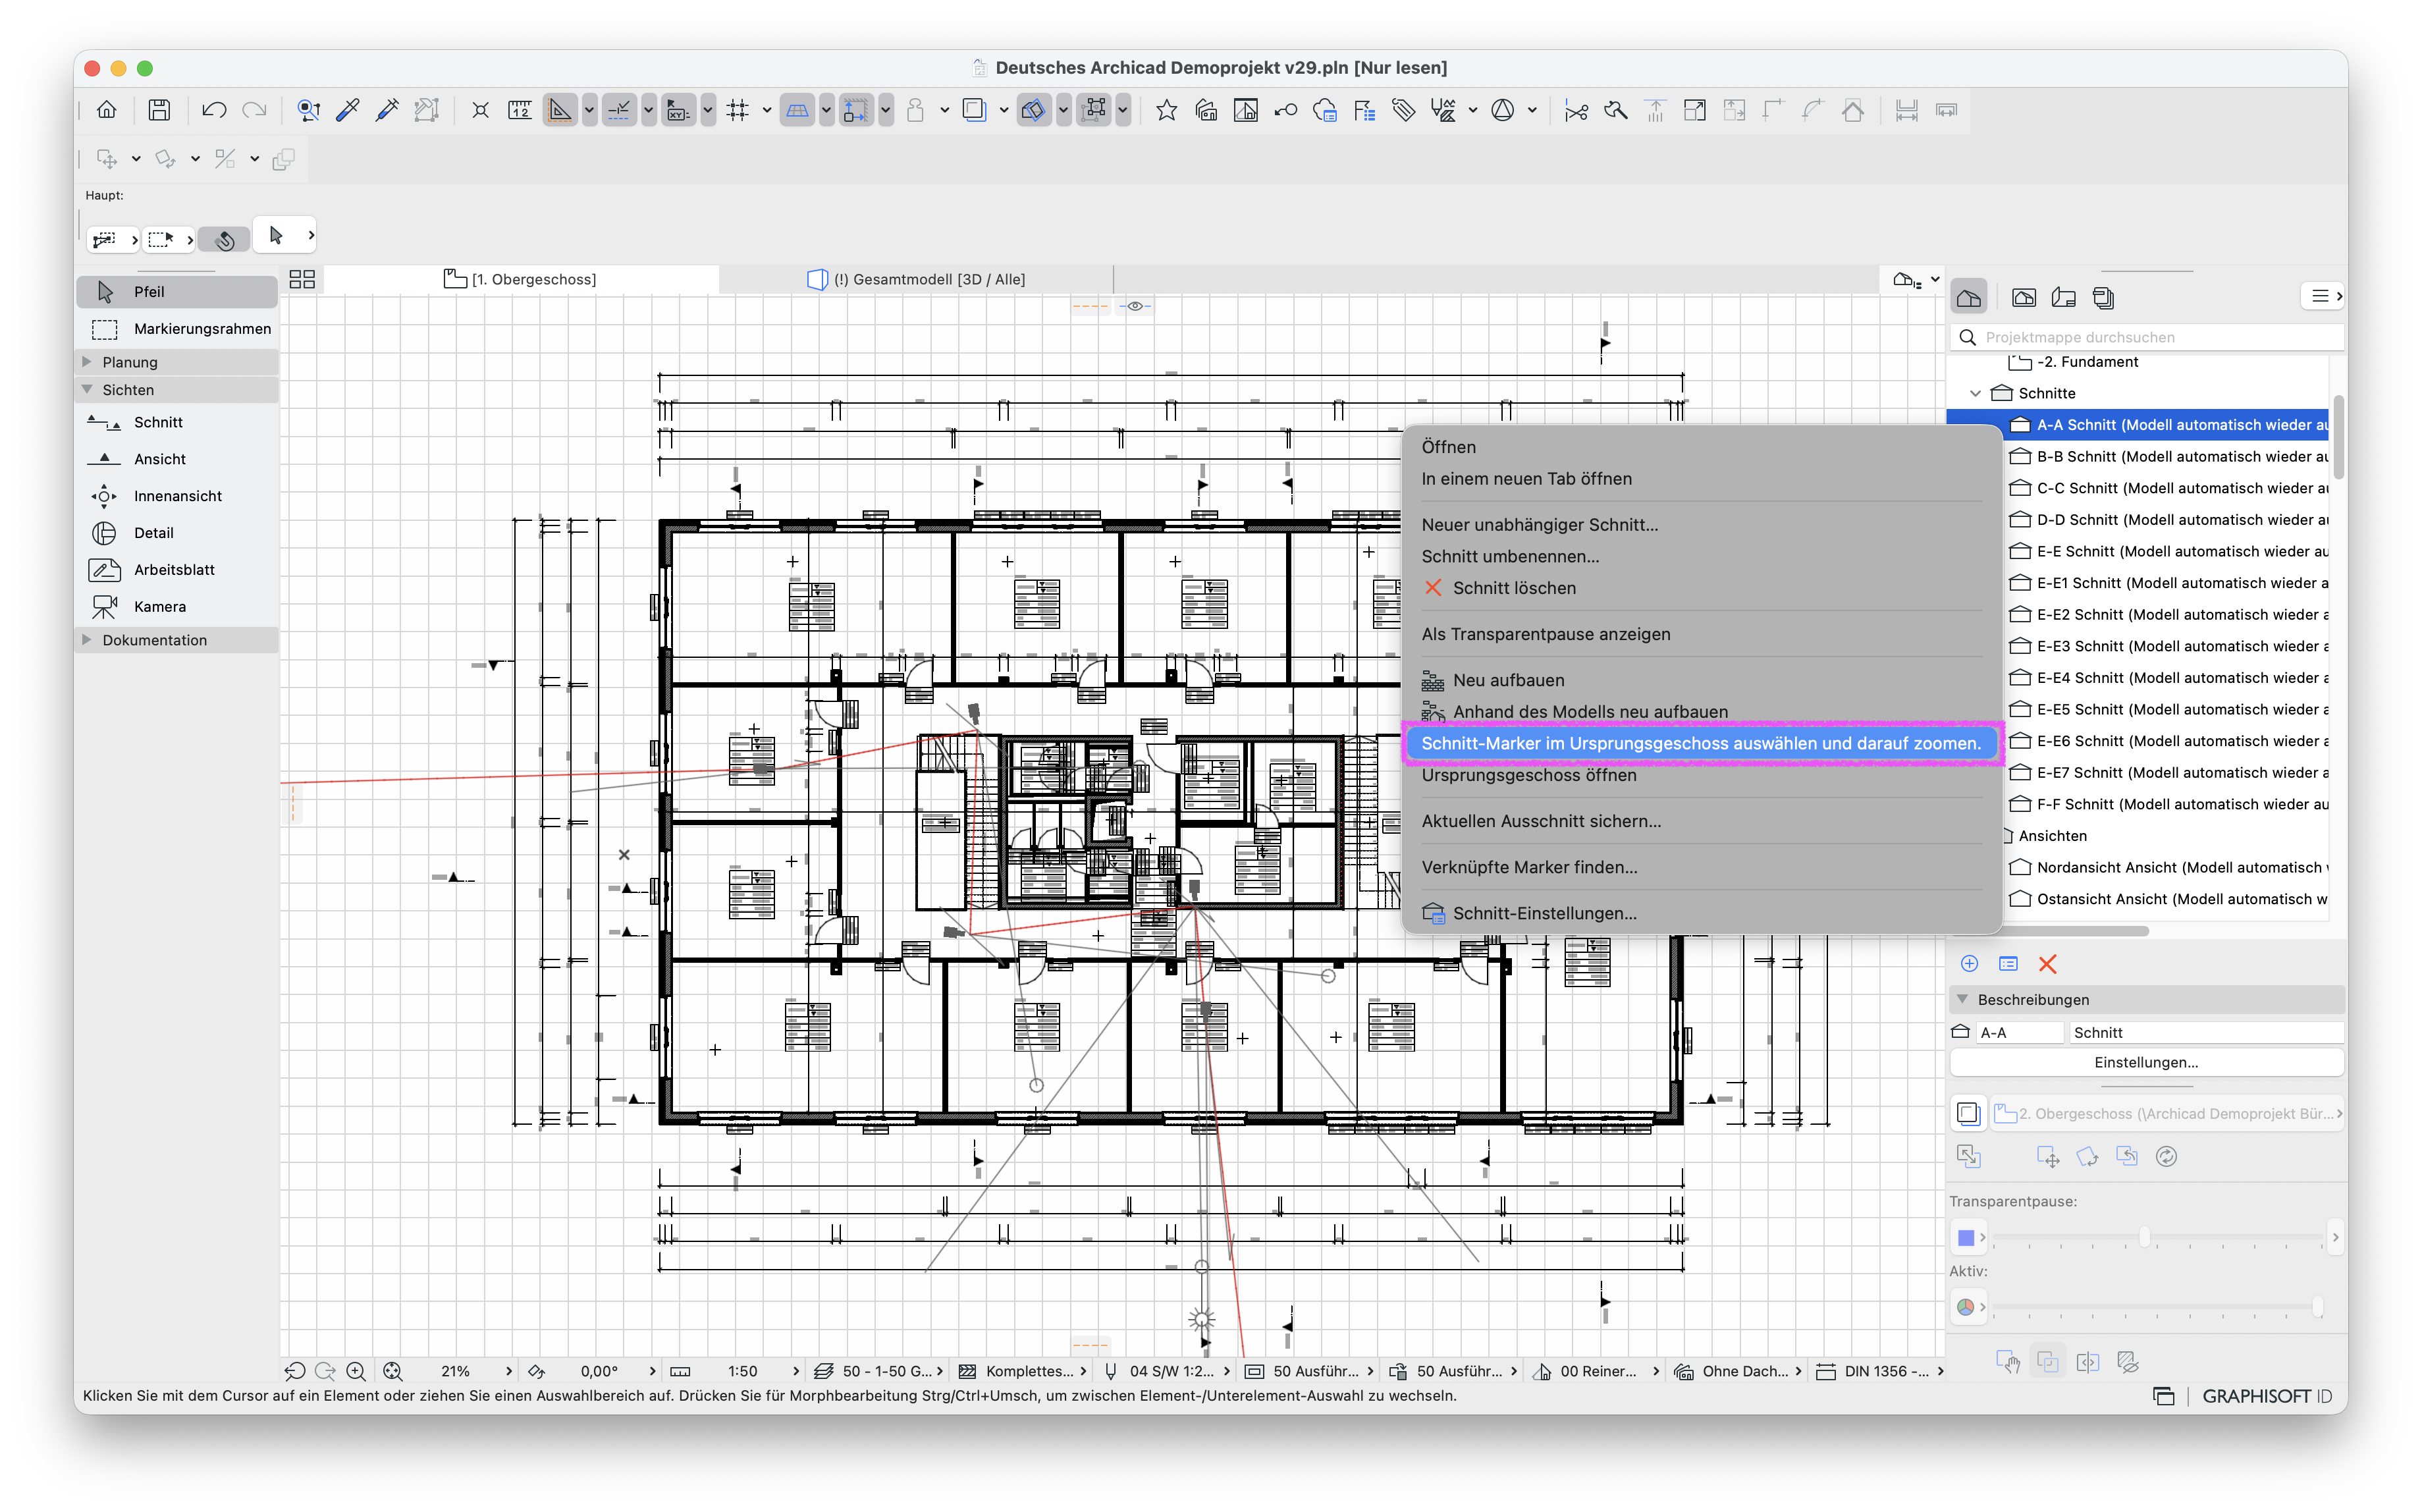Image resolution: width=2422 pixels, height=1512 pixels.
Task: Select the Innenansicht tool
Action: (177, 496)
